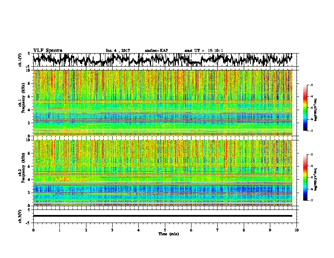Screen dimensions: 334x258
Task: Click the ch.1 spectrogram color bar
Action: pyautogui.click(x=305, y=108)
